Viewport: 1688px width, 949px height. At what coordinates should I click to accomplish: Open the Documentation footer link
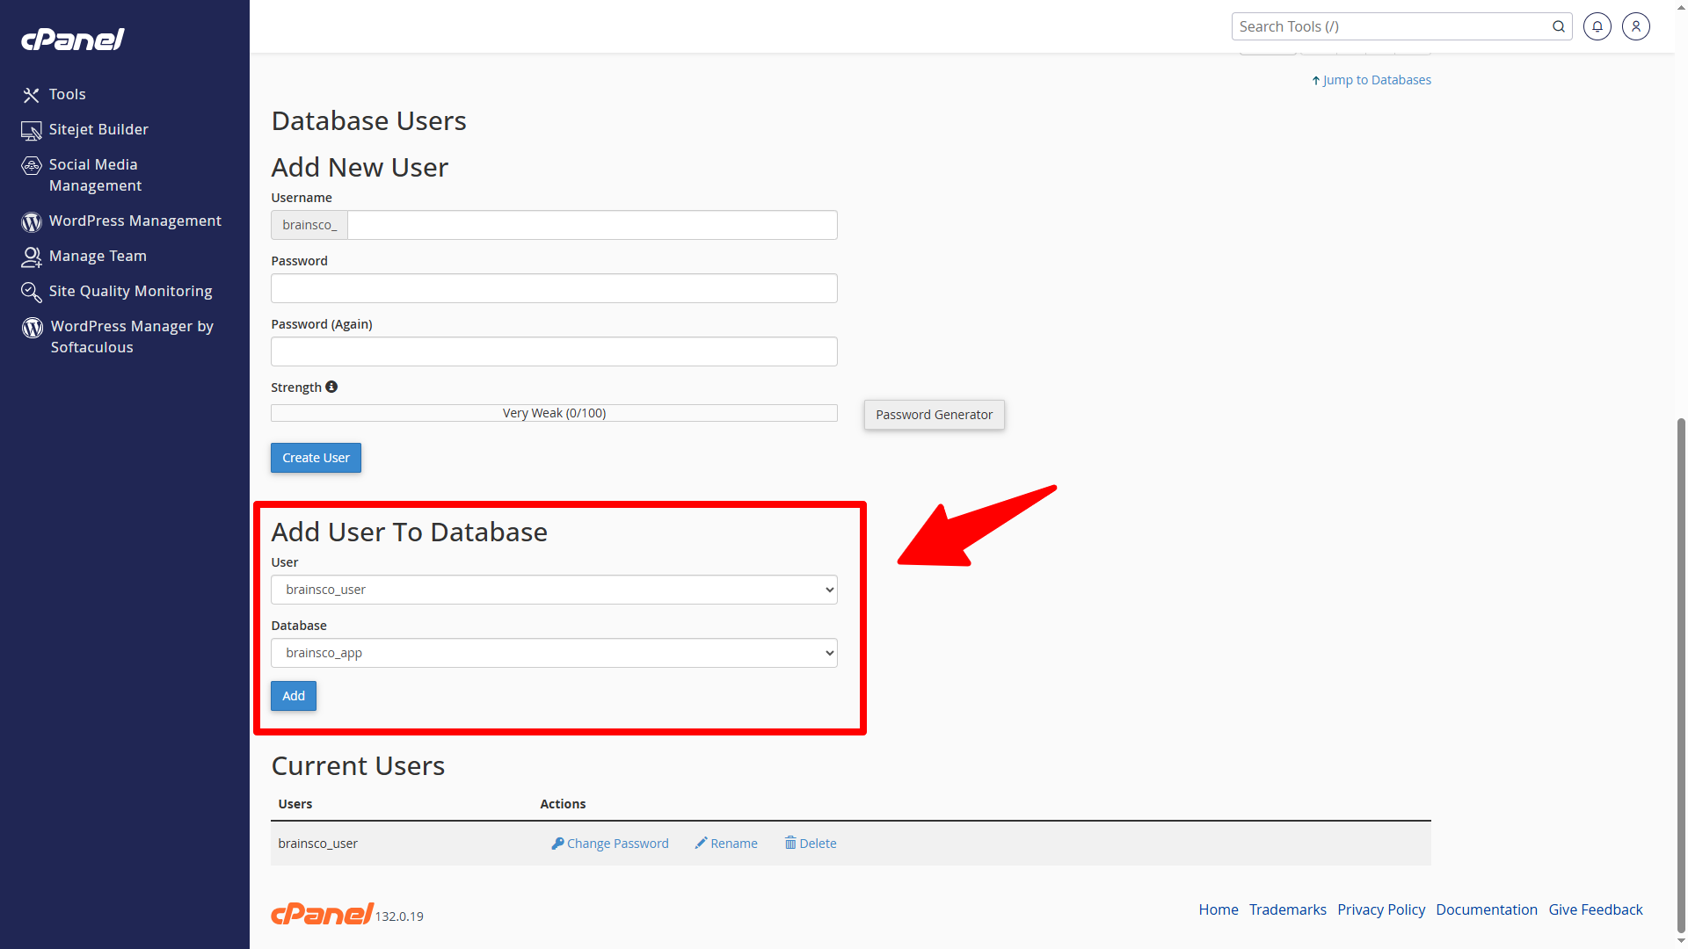(x=1487, y=909)
